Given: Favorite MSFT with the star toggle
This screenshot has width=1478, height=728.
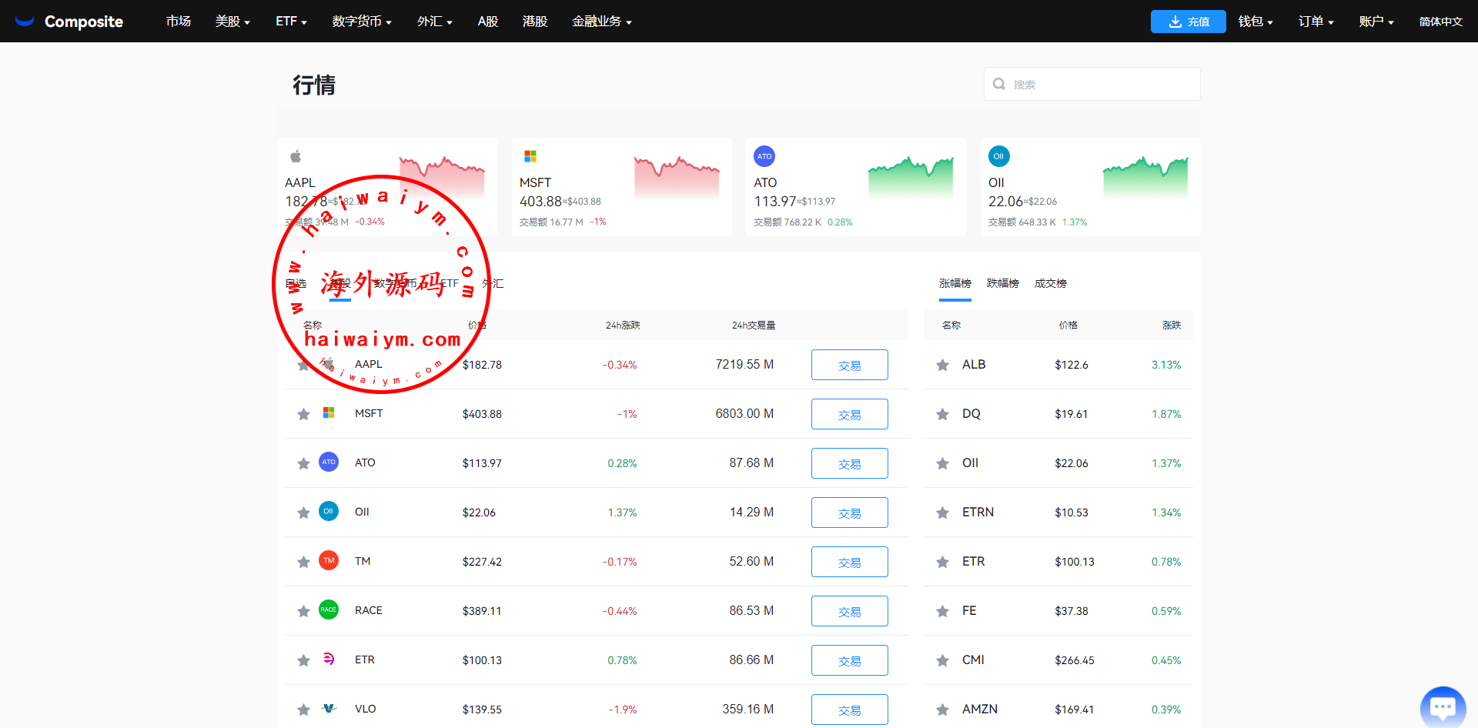Looking at the screenshot, I should tap(303, 414).
